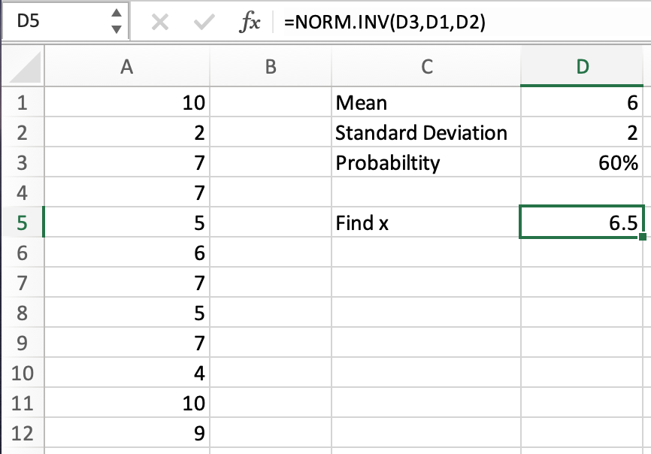
Task: Click the Name Box showing D5
Action: 53,23
